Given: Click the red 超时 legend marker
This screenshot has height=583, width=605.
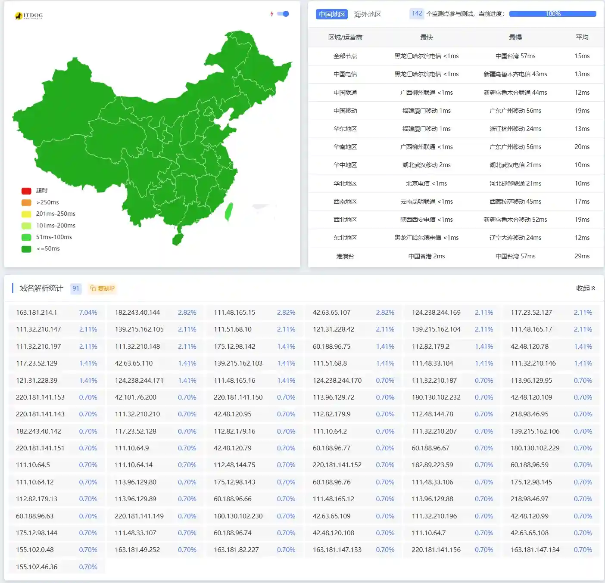Looking at the screenshot, I should click(x=26, y=190).
